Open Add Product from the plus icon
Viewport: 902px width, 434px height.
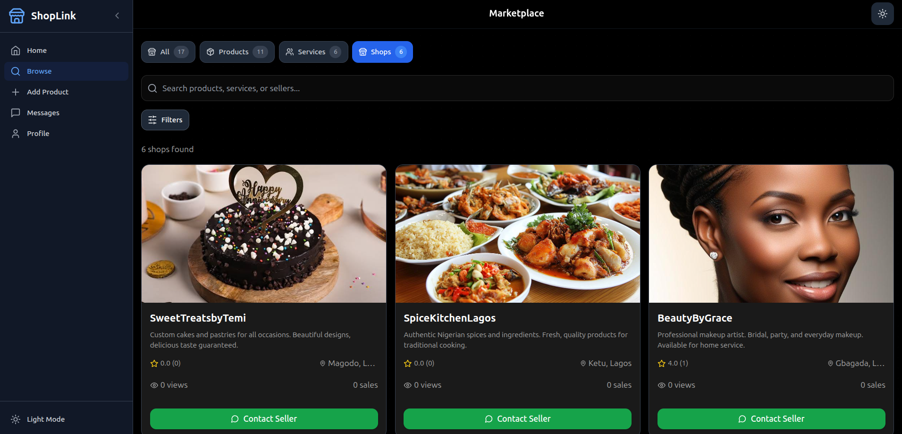pyautogui.click(x=16, y=92)
